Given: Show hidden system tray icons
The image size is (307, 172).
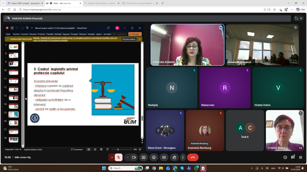Looking at the screenshot, I should pyautogui.click(x=252, y=168).
